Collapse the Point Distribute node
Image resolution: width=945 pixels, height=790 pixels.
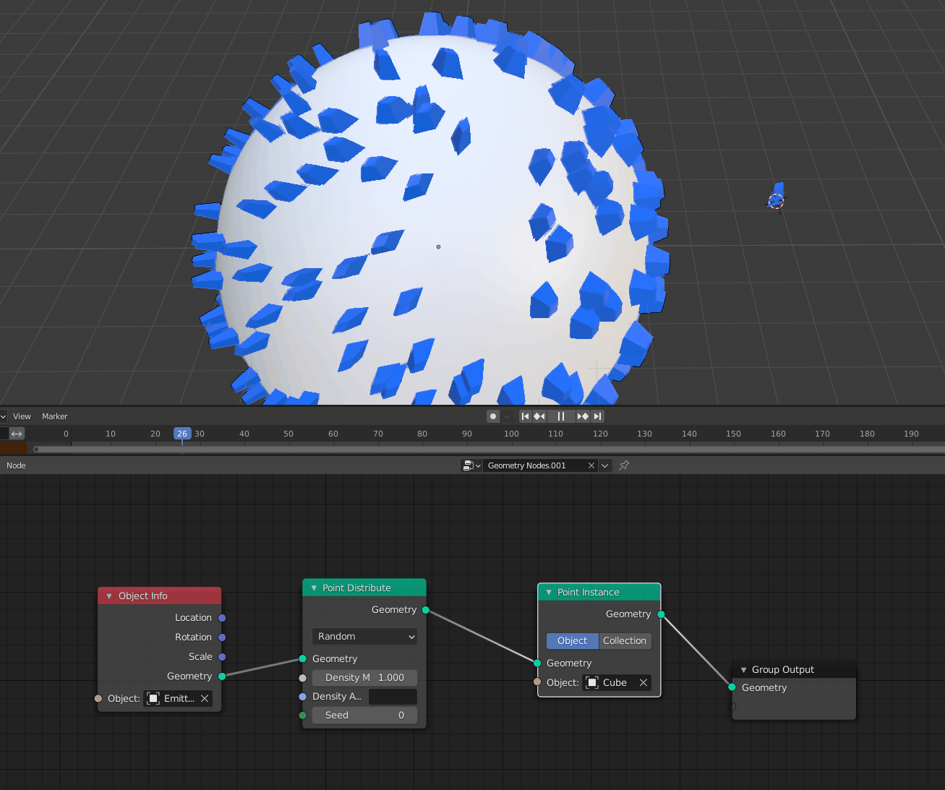(x=314, y=588)
